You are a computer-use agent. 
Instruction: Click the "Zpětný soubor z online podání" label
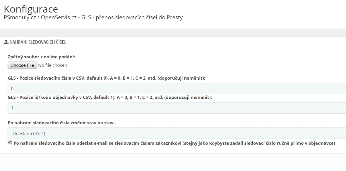point(41,57)
